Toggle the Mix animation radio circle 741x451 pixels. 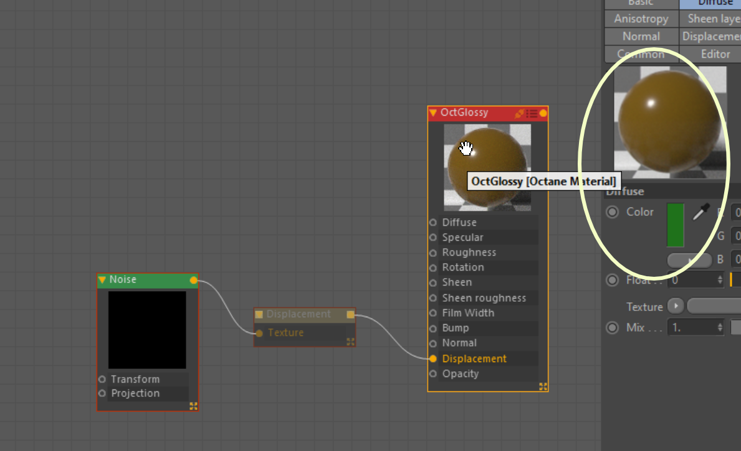pos(613,327)
